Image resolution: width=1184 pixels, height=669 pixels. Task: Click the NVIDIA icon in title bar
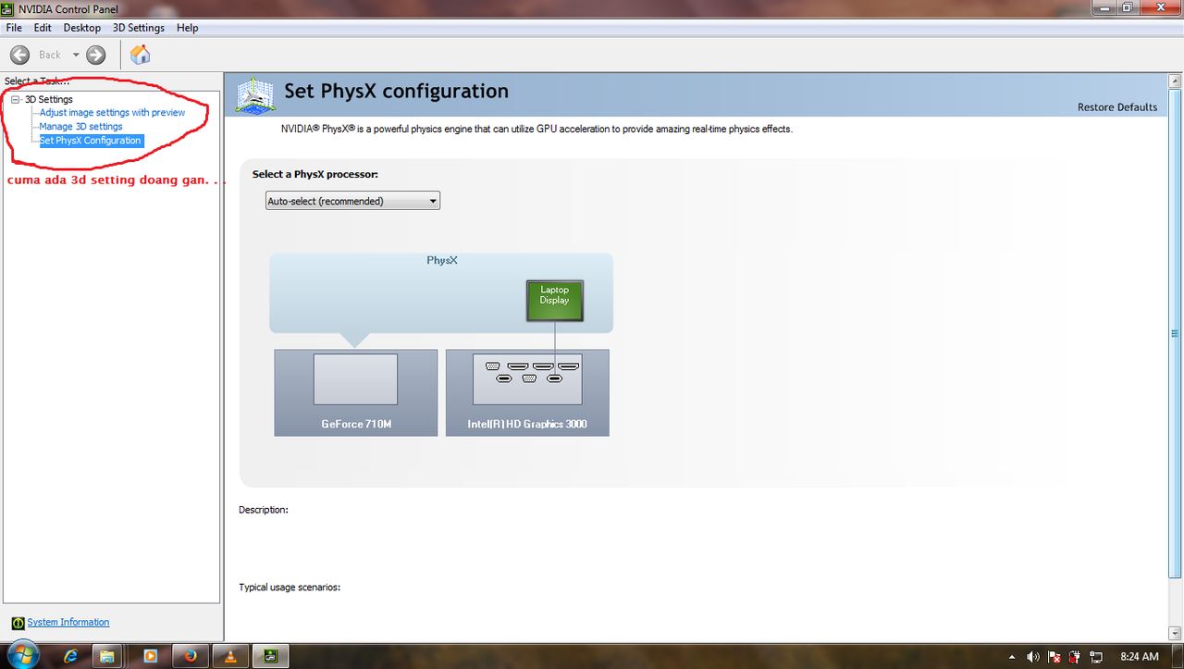[x=9, y=8]
